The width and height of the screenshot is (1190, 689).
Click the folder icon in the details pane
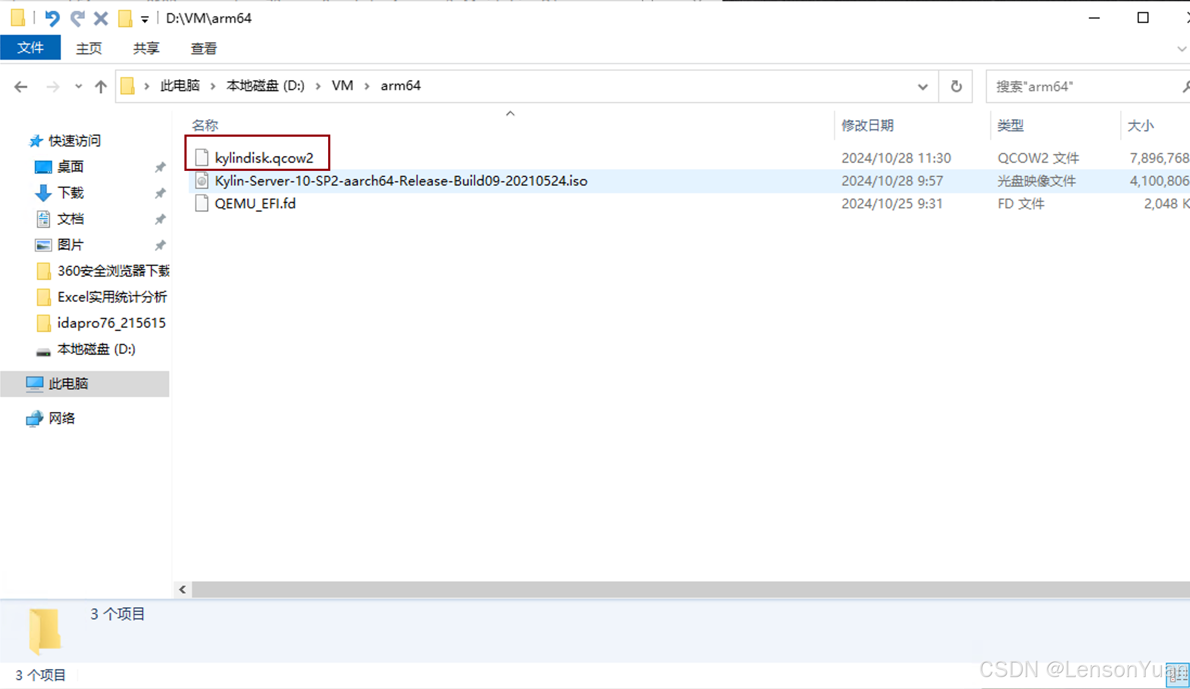[x=44, y=631]
